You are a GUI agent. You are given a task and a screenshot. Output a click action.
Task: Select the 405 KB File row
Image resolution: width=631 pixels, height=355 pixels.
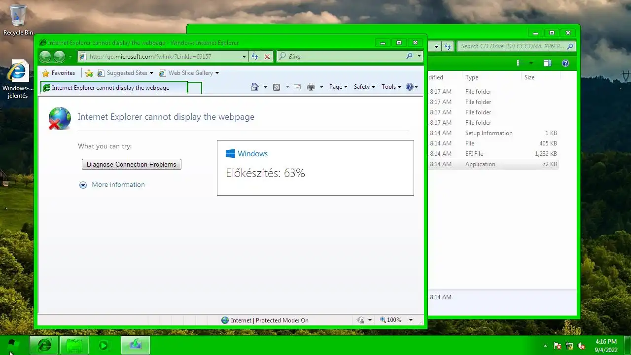pos(493,143)
